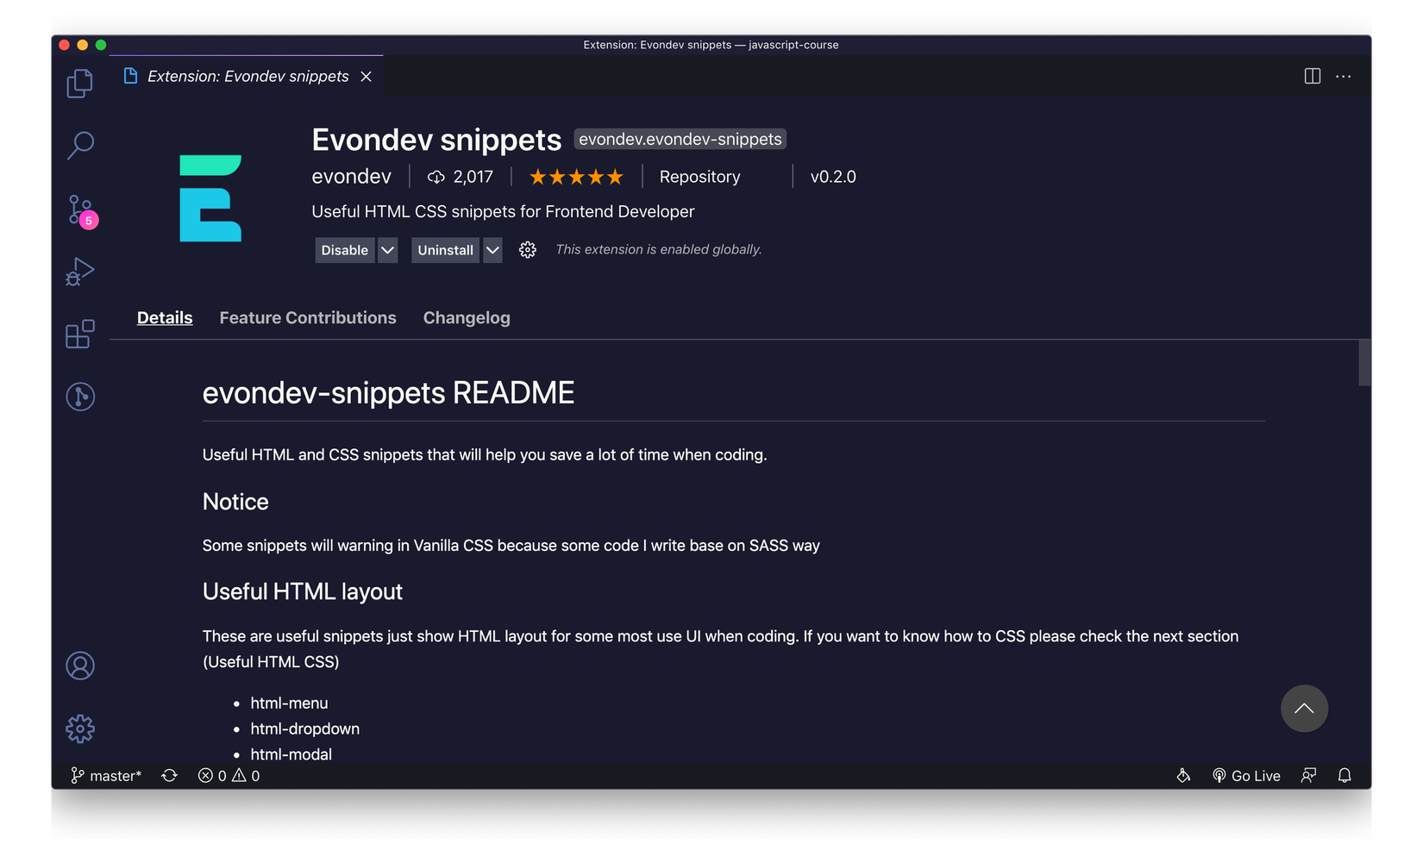Switch to the Feature Contributions tab
This screenshot has height=857, width=1423.
click(307, 317)
